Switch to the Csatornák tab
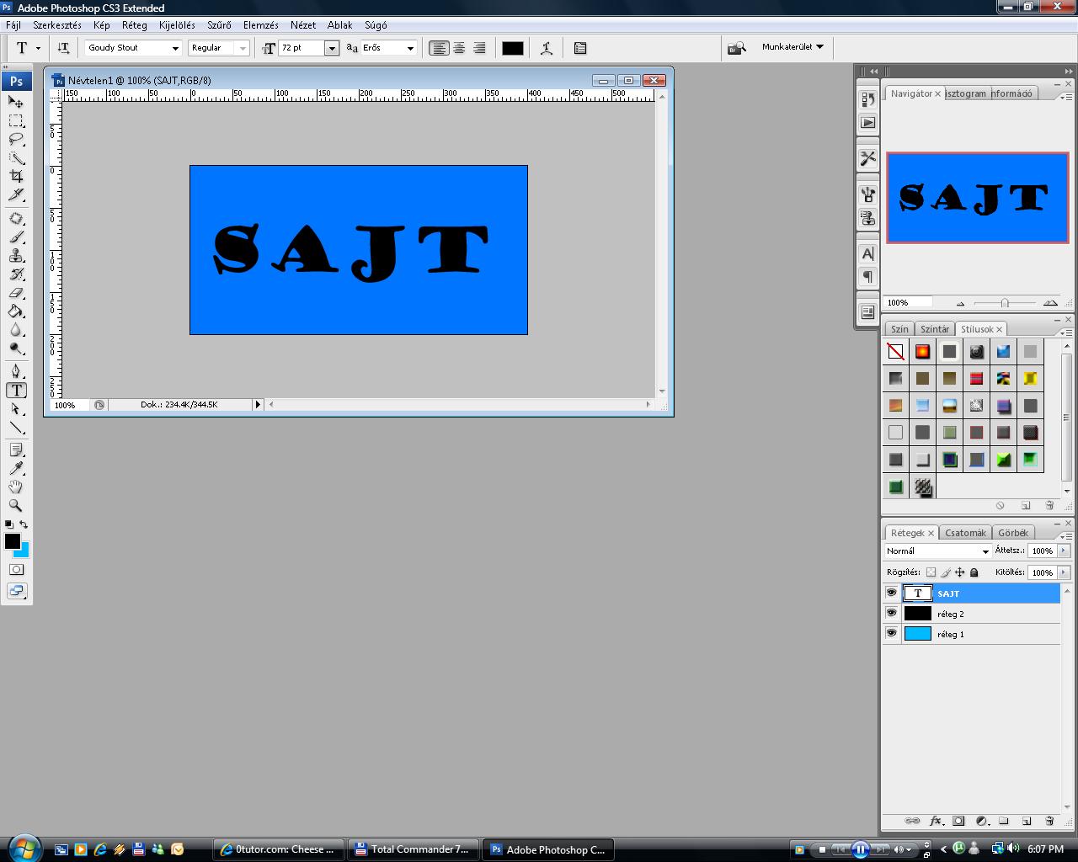The image size is (1078, 862). (965, 533)
